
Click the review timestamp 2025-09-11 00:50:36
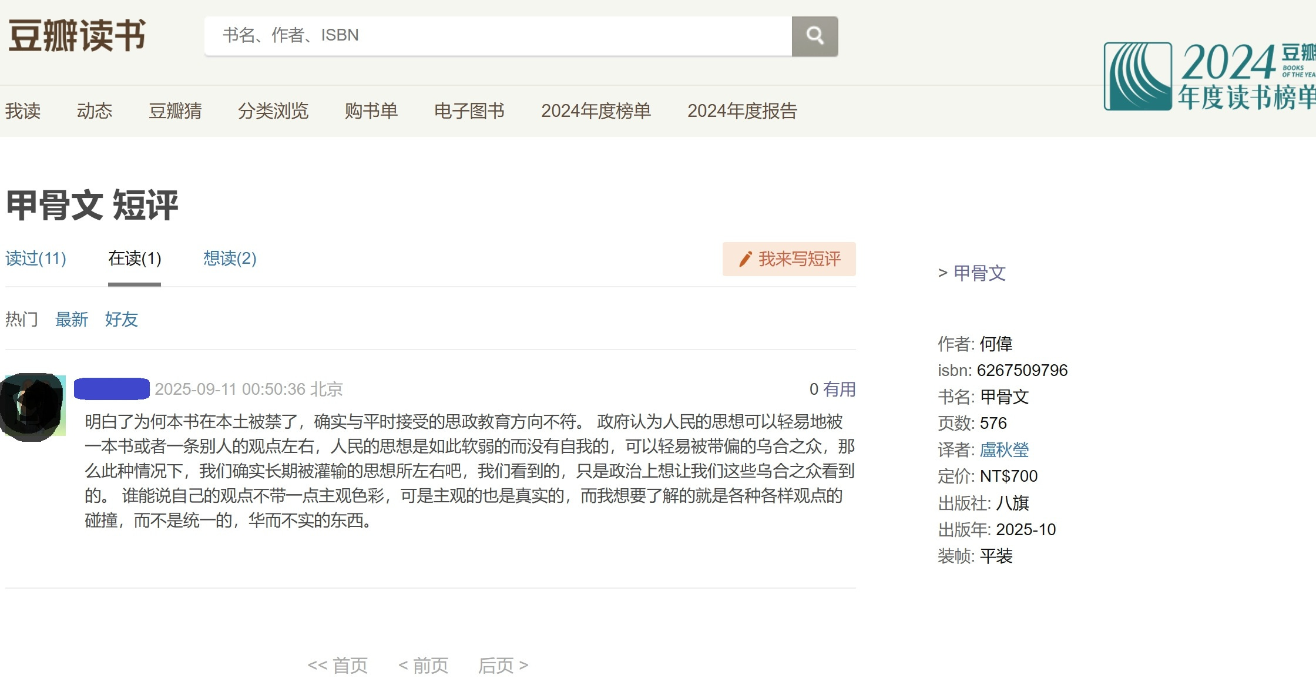click(x=230, y=389)
